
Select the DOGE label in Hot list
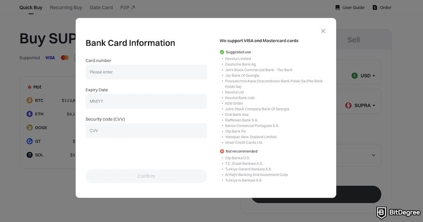(x=41, y=128)
